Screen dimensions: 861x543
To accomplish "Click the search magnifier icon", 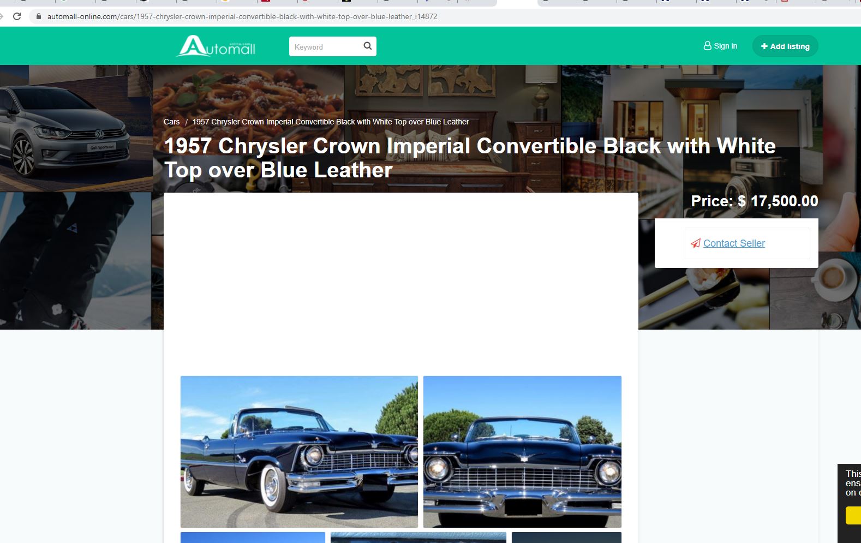I will coord(368,46).
